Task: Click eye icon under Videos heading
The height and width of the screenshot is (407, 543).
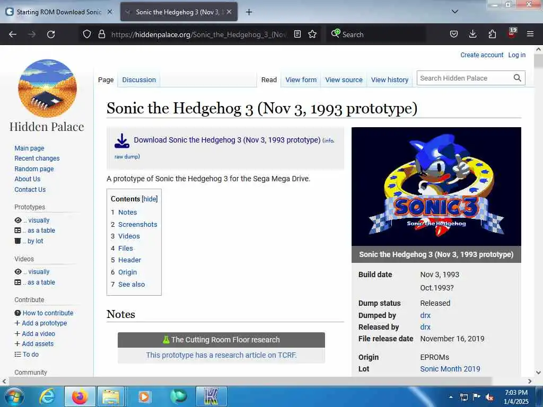Action: point(18,272)
